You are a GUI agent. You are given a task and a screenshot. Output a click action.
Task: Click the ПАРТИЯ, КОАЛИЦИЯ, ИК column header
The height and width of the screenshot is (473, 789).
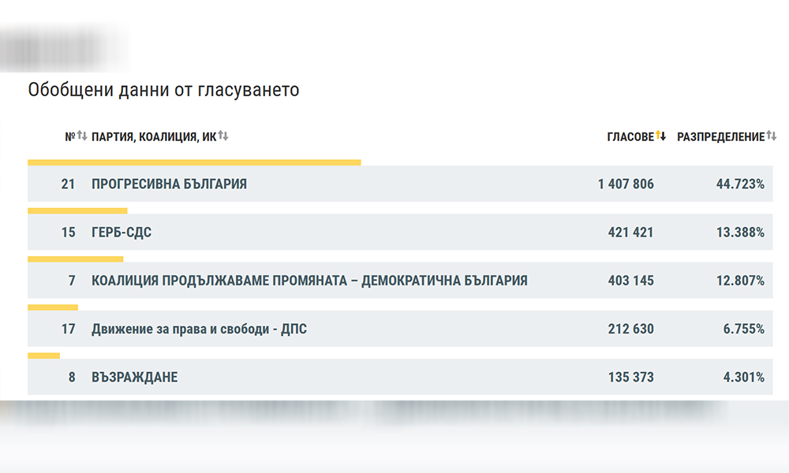pos(154,136)
